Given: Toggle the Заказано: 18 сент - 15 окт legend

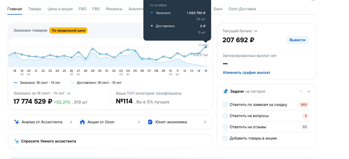Looking at the screenshot, I should [37, 83].
